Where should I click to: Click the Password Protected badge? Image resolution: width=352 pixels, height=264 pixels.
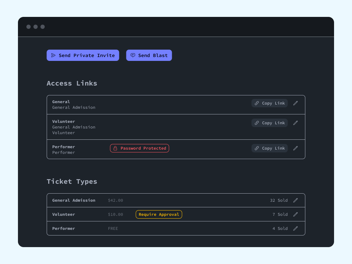click(x=139, y=148)
